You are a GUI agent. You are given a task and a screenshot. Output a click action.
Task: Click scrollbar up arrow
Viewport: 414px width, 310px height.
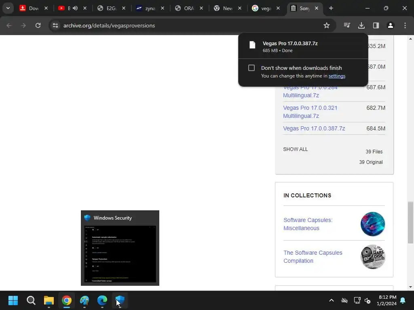pyautogui.click(x=410, y=39)
